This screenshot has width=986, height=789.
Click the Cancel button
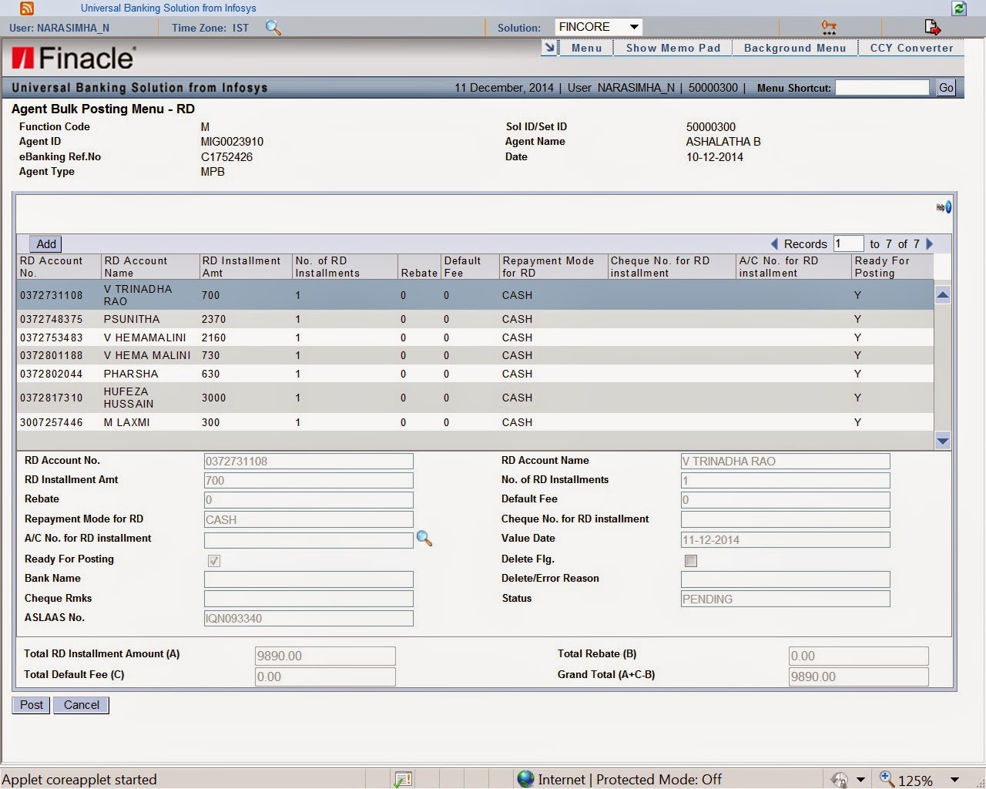(82, 705)
